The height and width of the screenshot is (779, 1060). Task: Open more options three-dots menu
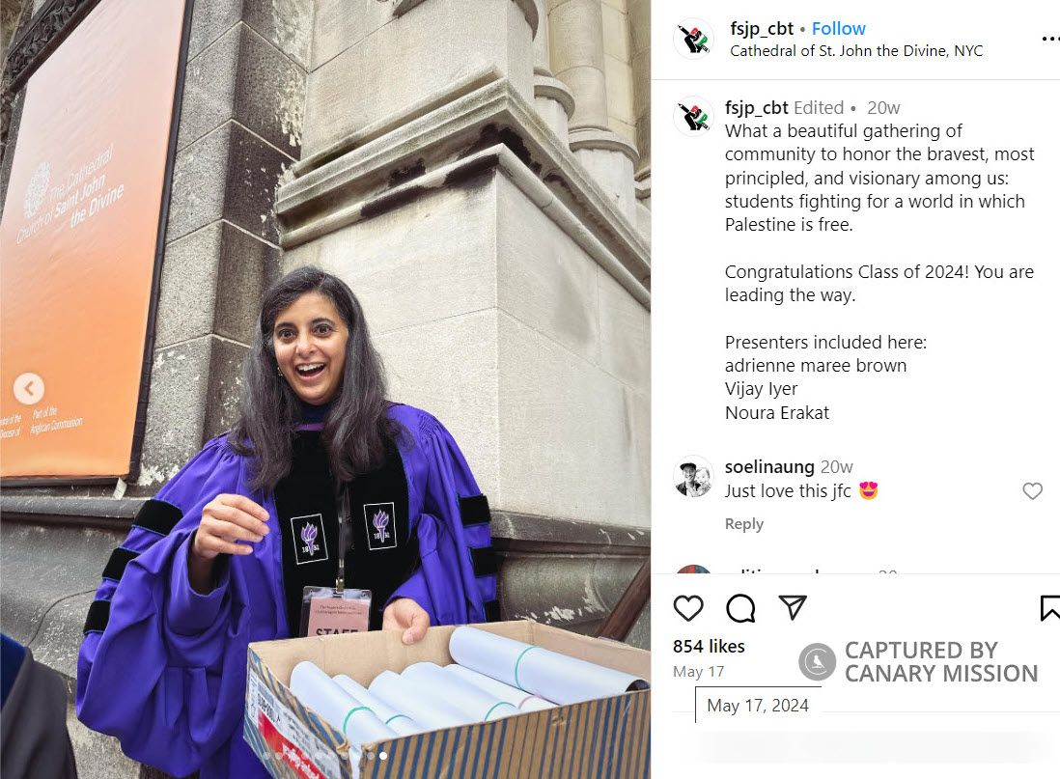[x=1050, y=40]
